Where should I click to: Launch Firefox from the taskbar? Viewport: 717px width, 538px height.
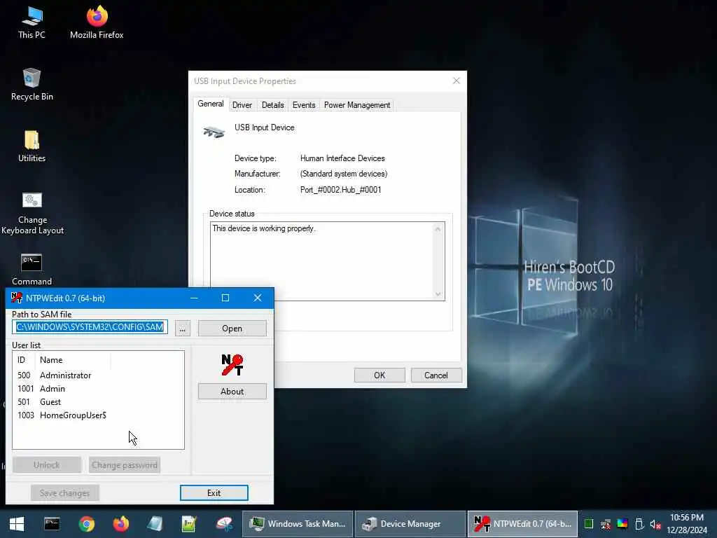tap(120, 524)
